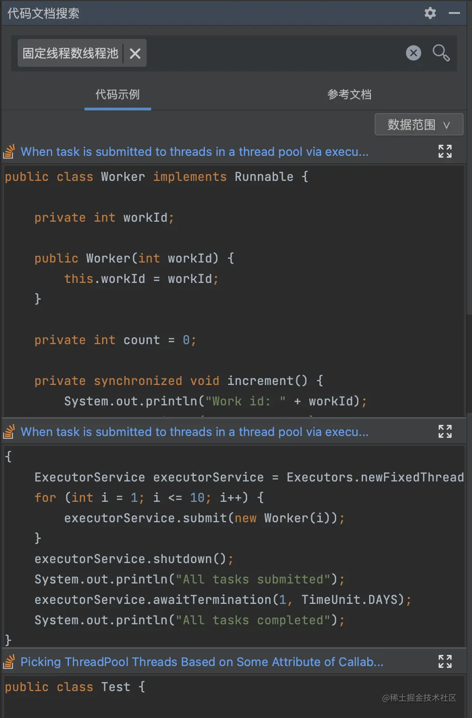Switch to the 参考文档 tab

(x=350, y=95)
